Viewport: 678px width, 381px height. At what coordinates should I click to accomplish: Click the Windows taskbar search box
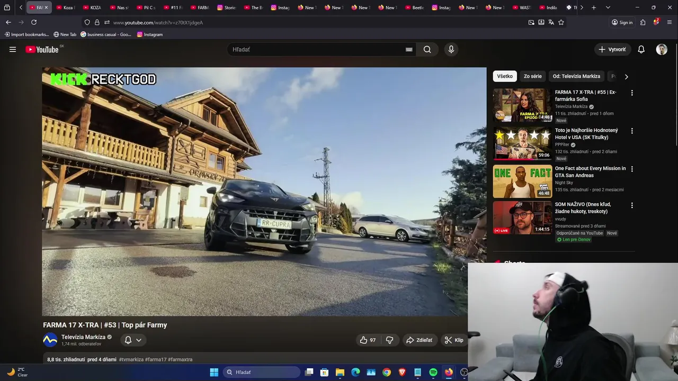point(262,372)
